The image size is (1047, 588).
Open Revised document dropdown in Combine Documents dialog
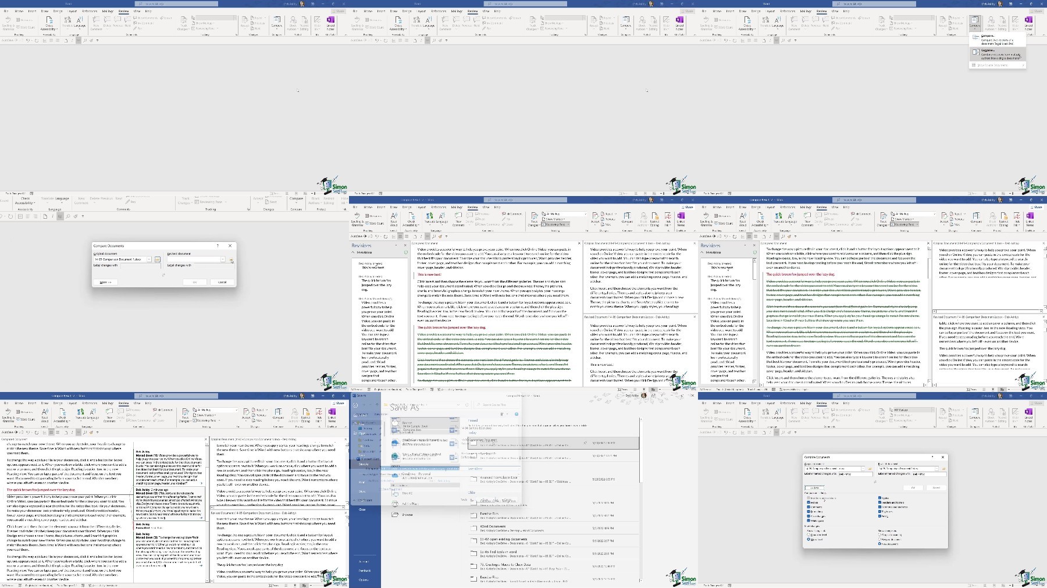point(936,469)
